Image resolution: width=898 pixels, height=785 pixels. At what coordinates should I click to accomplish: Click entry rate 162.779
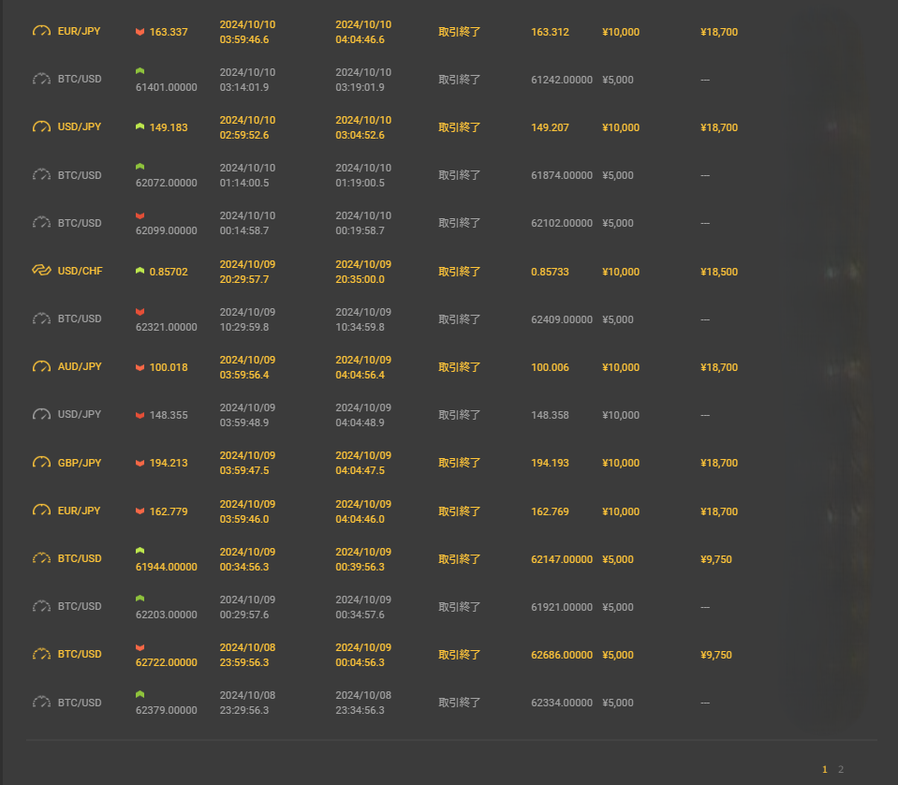[169, 511]
